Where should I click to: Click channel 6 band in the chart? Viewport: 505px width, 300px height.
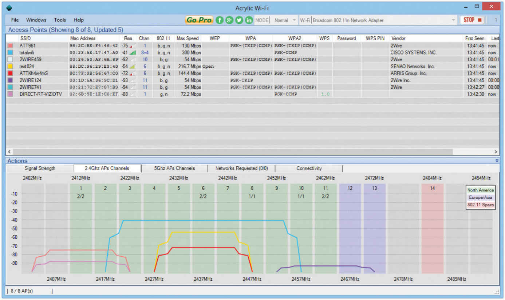click(x=203, y=228)
